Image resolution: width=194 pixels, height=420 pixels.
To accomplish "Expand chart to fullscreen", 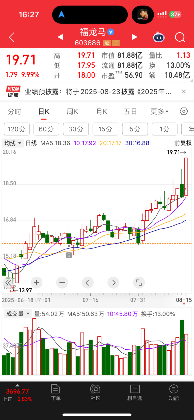I will click(x=139, y=283).
